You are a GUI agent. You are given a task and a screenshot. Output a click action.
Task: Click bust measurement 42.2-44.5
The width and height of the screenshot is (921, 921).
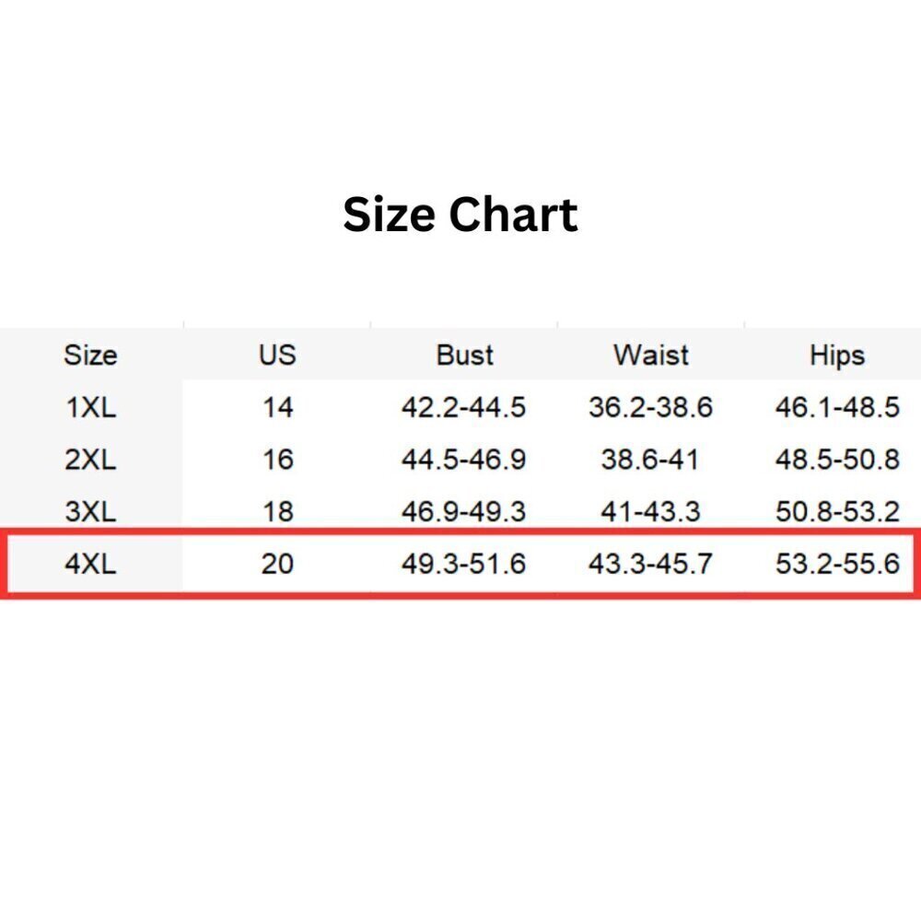[x=463, y=407]
